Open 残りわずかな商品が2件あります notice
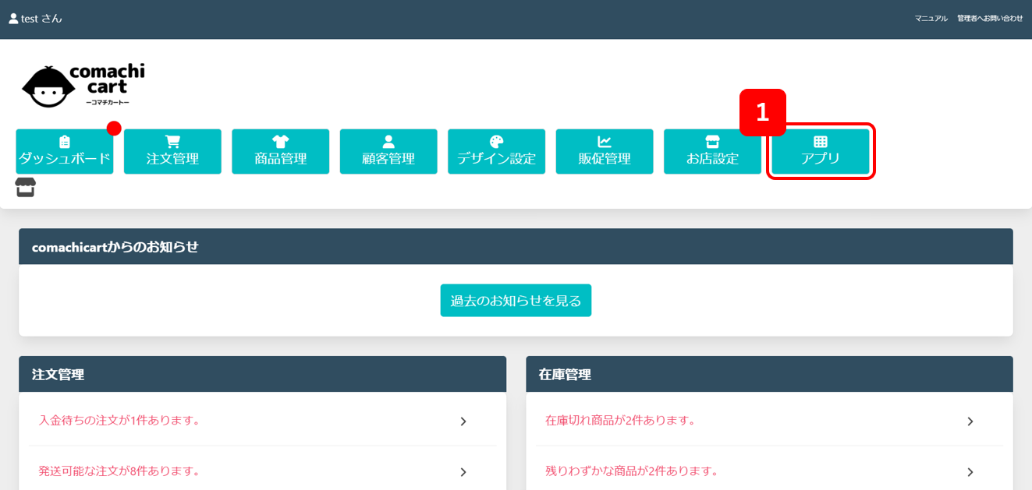 click(x=769, y=471)
